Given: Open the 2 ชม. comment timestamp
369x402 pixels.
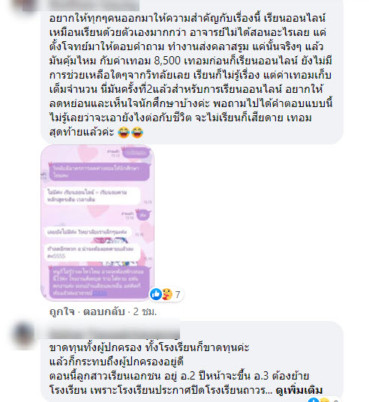Looking at the screenshot, I should pos(145,311).
